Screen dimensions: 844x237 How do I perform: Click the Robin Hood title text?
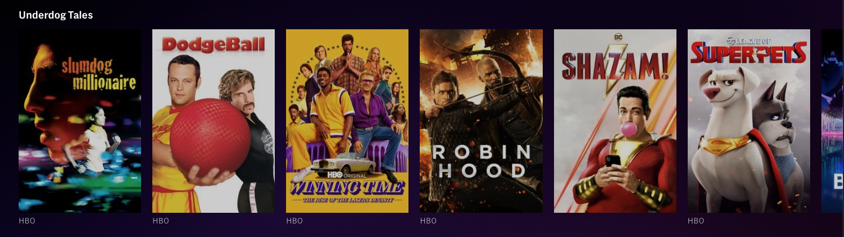point(481,161)
